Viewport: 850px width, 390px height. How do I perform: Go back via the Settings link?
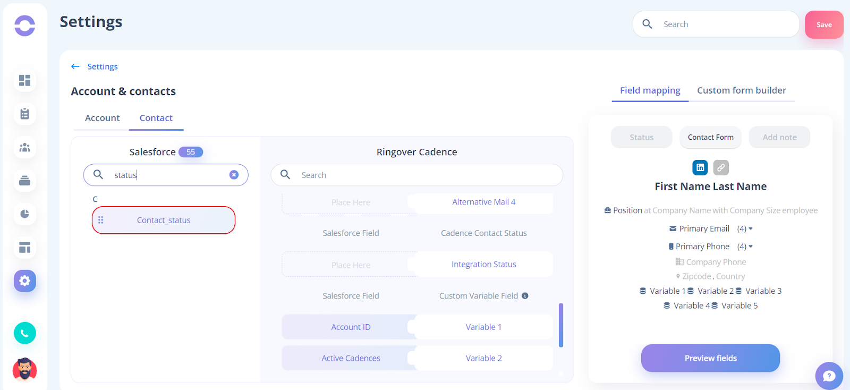[103, 66]
